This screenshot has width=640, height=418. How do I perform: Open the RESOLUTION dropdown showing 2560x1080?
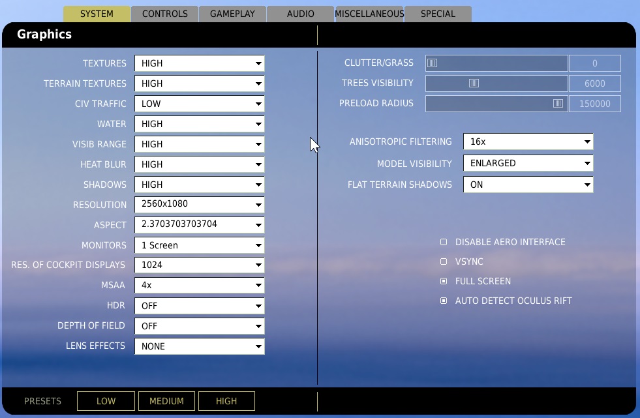(200, 205)
